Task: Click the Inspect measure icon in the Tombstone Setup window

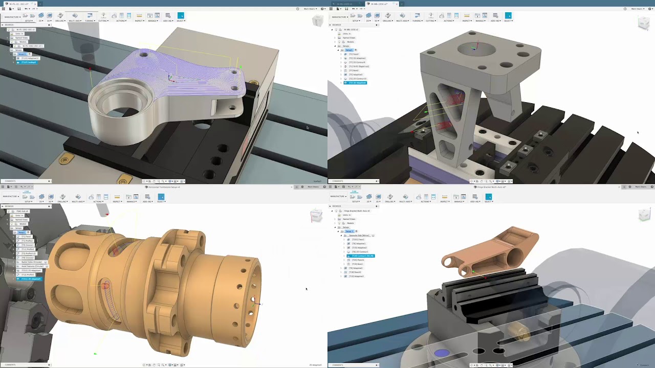Action: [x=117, y=197]
